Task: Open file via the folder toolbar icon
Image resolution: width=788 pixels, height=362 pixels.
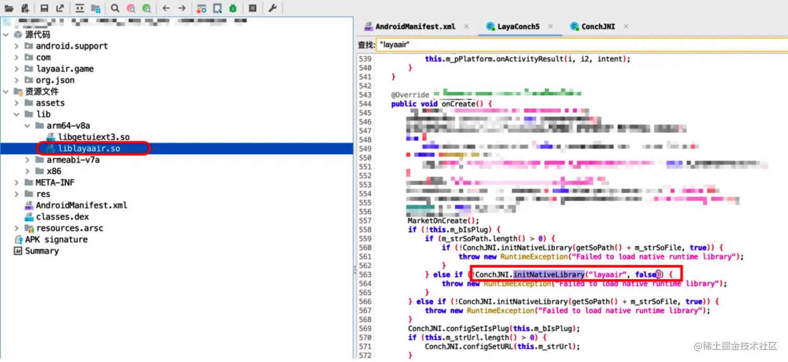Action: click(9, 8)
